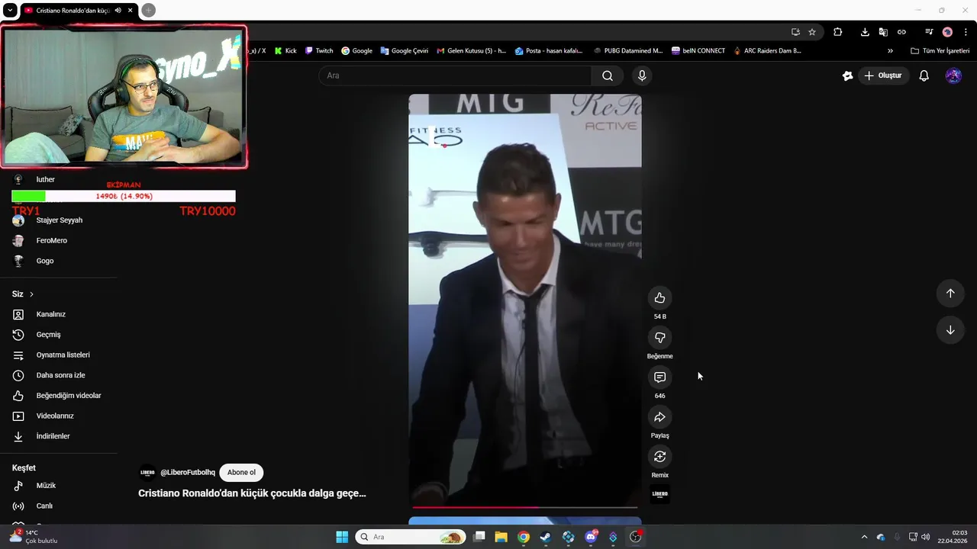Open a new browser tab
Image resolution: width=977 pixels, height=549 pixels.
[148, 10]
